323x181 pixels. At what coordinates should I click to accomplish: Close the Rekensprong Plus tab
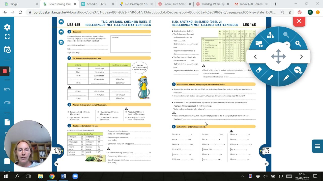tap(75, 4)
